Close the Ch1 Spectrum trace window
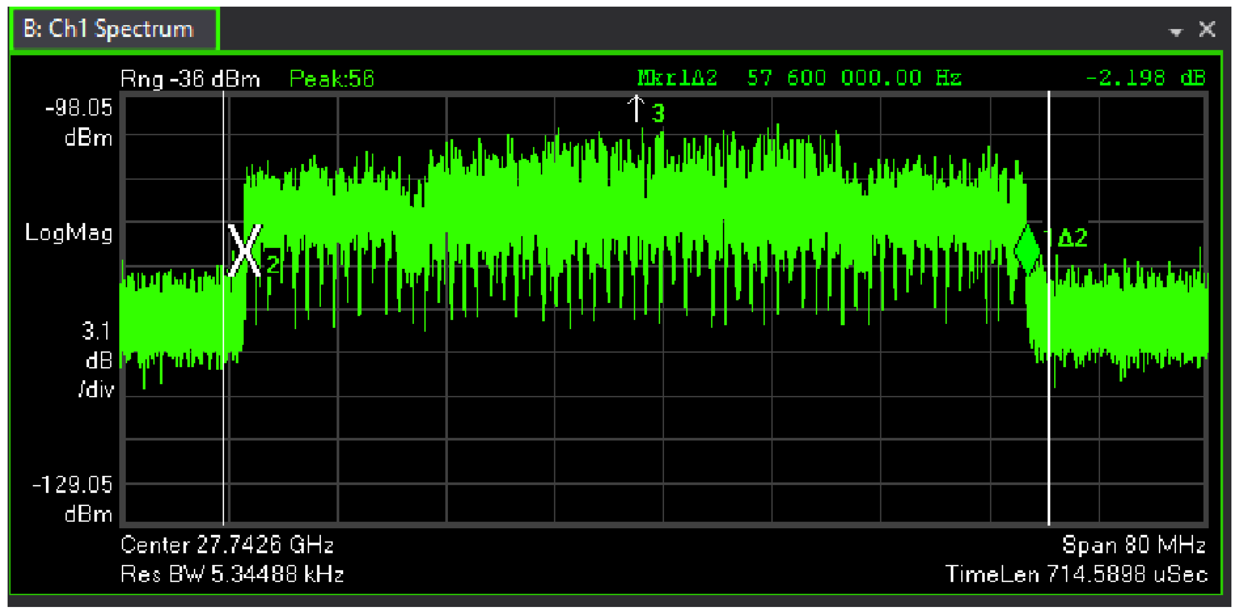This screenshot has width=1239, height=616. pyautogui.click(x=1207, y=29)
